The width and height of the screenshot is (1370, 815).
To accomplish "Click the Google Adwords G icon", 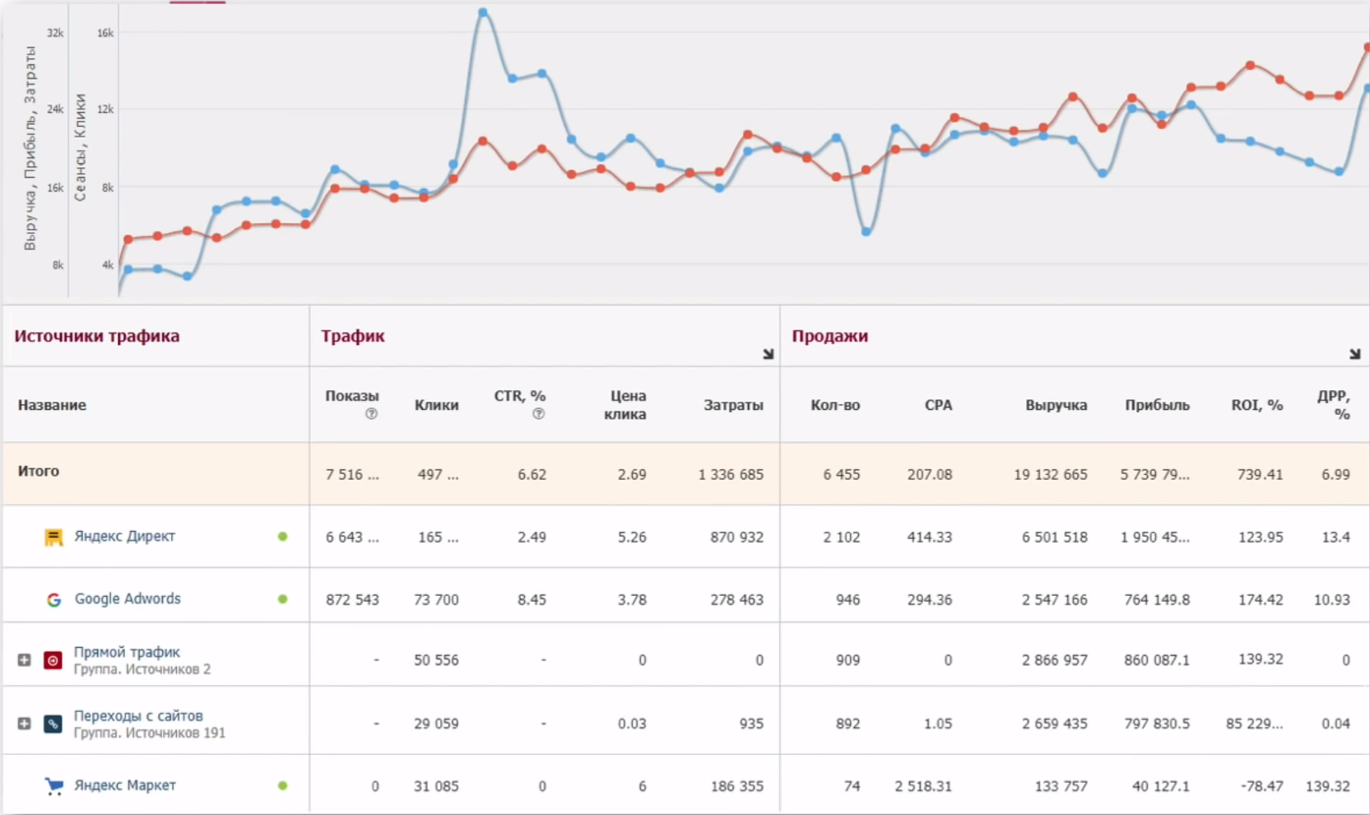I will [53, 600].
